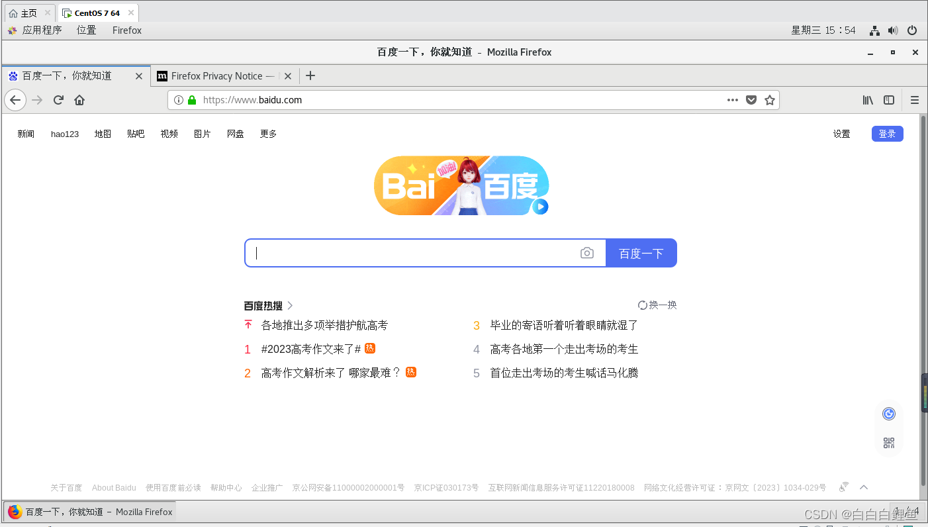Close the Firefox Privacy Notice tab
Screen dimensions: 928x527
[288, 76]
